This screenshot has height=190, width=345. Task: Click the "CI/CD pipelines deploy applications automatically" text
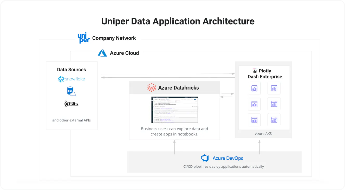tap(224, 166)
